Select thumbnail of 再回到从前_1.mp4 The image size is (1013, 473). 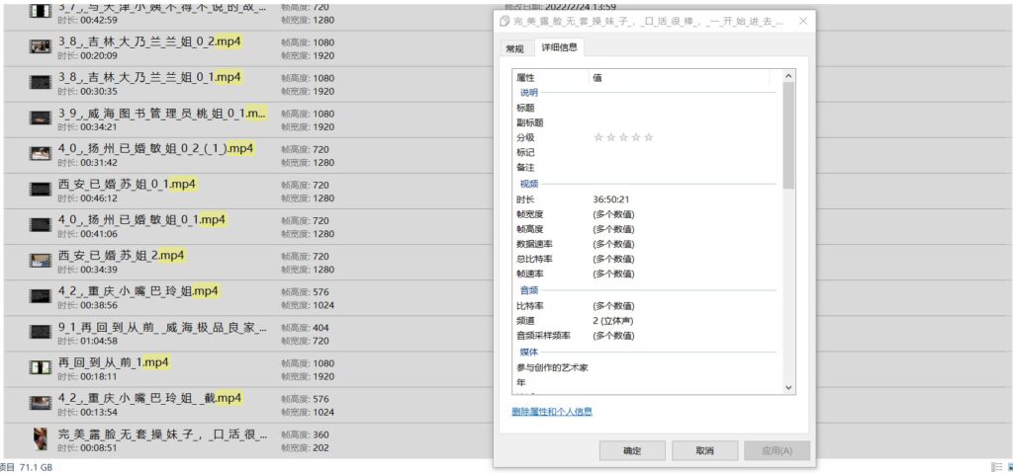point(40,367)
